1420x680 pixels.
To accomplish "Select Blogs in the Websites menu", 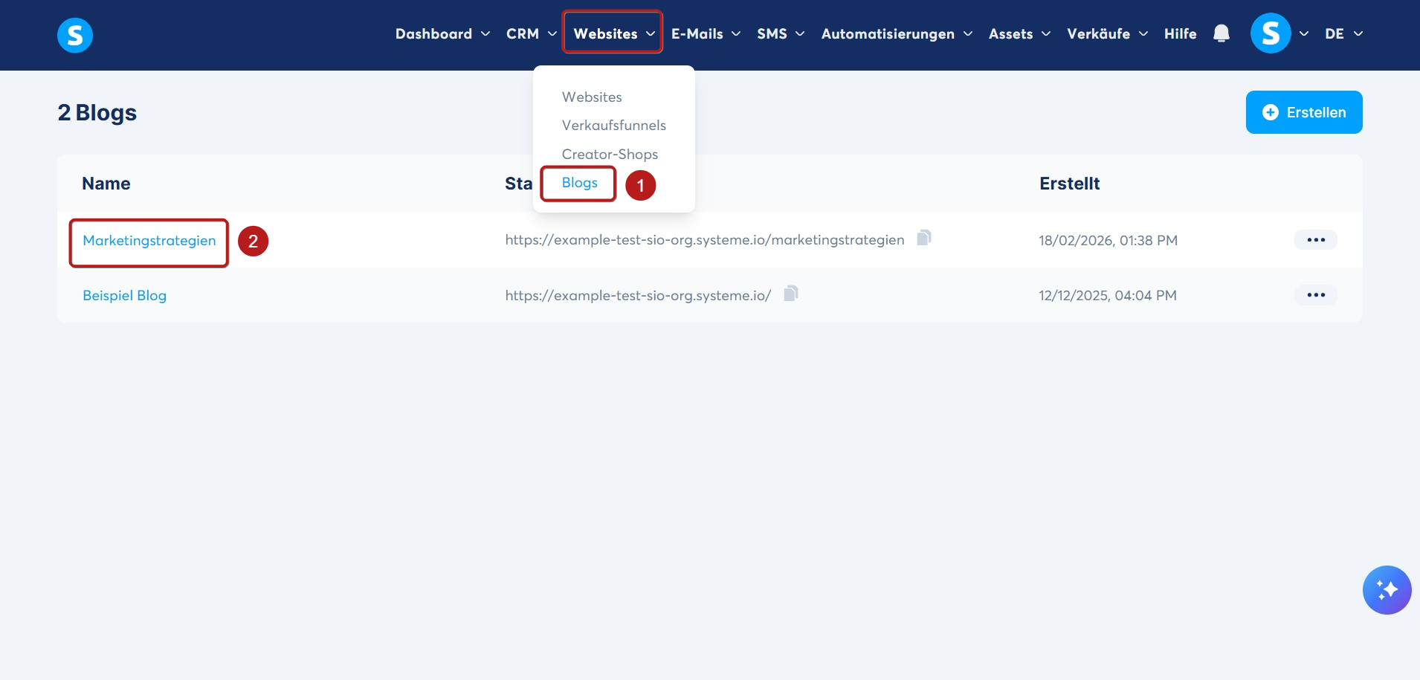I will [x=579, y=183].
